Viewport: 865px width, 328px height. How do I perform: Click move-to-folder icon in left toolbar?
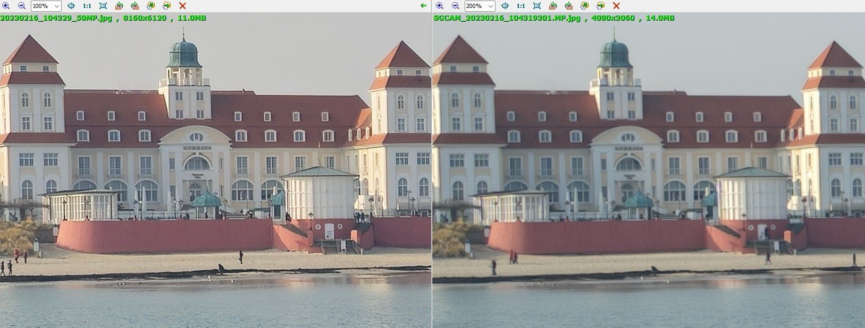(167, 6)
